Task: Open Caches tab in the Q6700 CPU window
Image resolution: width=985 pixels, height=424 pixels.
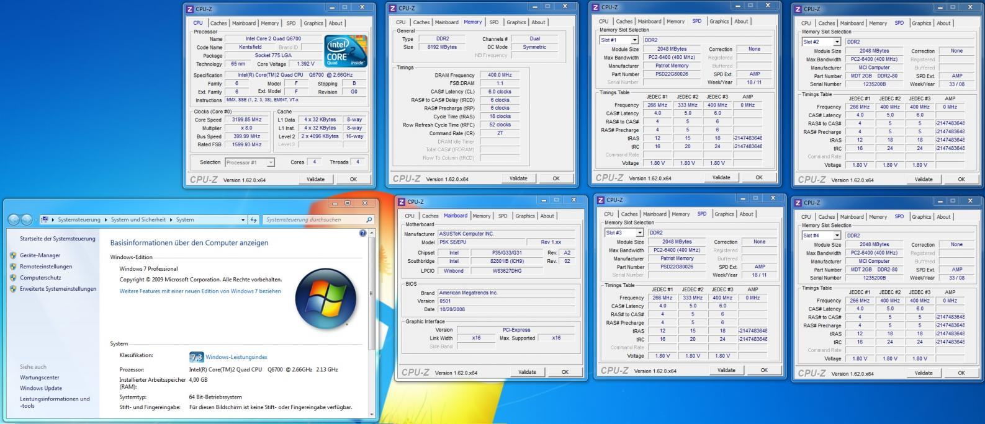Action: pyautogui.click(x=218, y=23)
